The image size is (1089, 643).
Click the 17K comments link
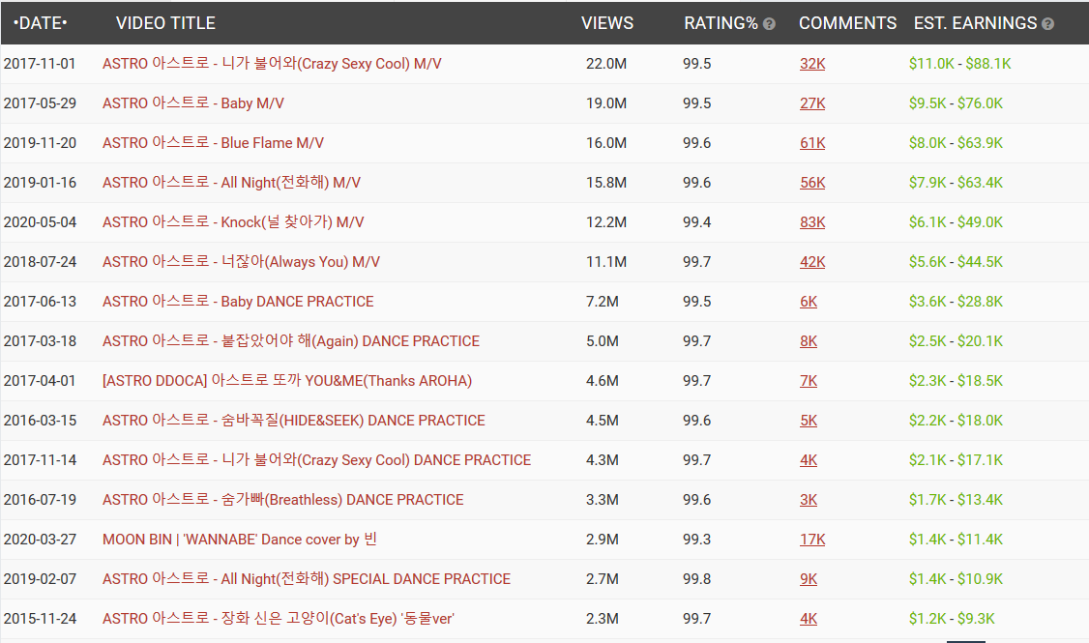(x=812, y=539)
